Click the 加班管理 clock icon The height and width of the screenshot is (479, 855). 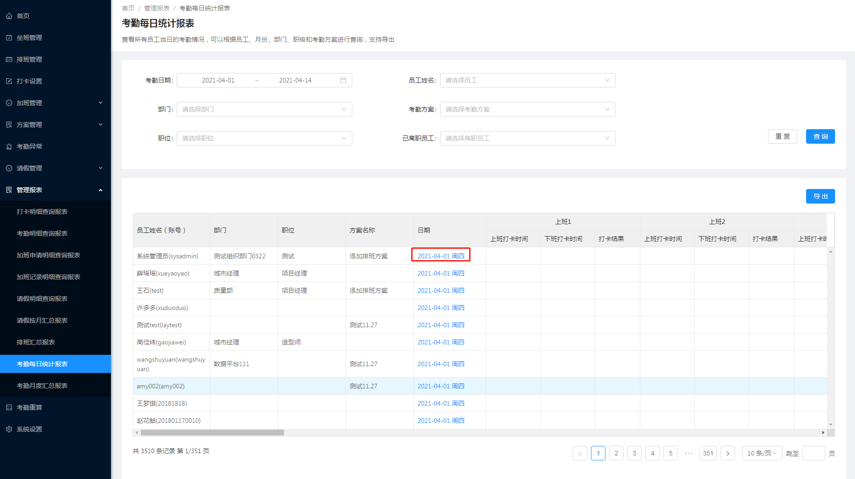9,103
